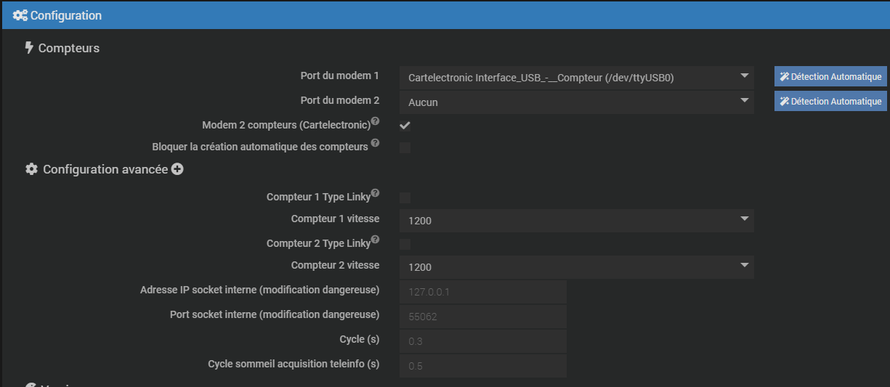Enable Bloquer la création automatique des compteurs
This screenshot has width=890, height=387.
click(x=405, y=148)
